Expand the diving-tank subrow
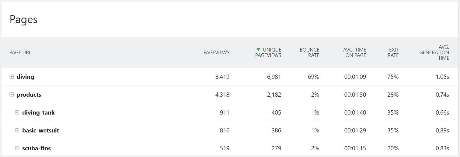The image size is (460, 157). tap(17, 112)
